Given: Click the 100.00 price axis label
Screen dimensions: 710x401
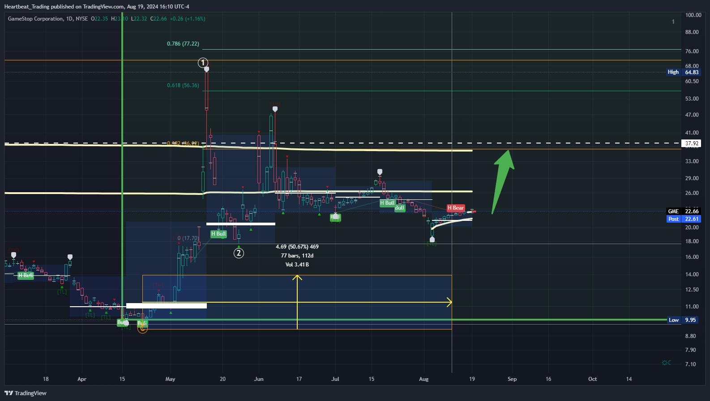Looking at the screenshot, I should pyautogui.click(x=693, y=15).
